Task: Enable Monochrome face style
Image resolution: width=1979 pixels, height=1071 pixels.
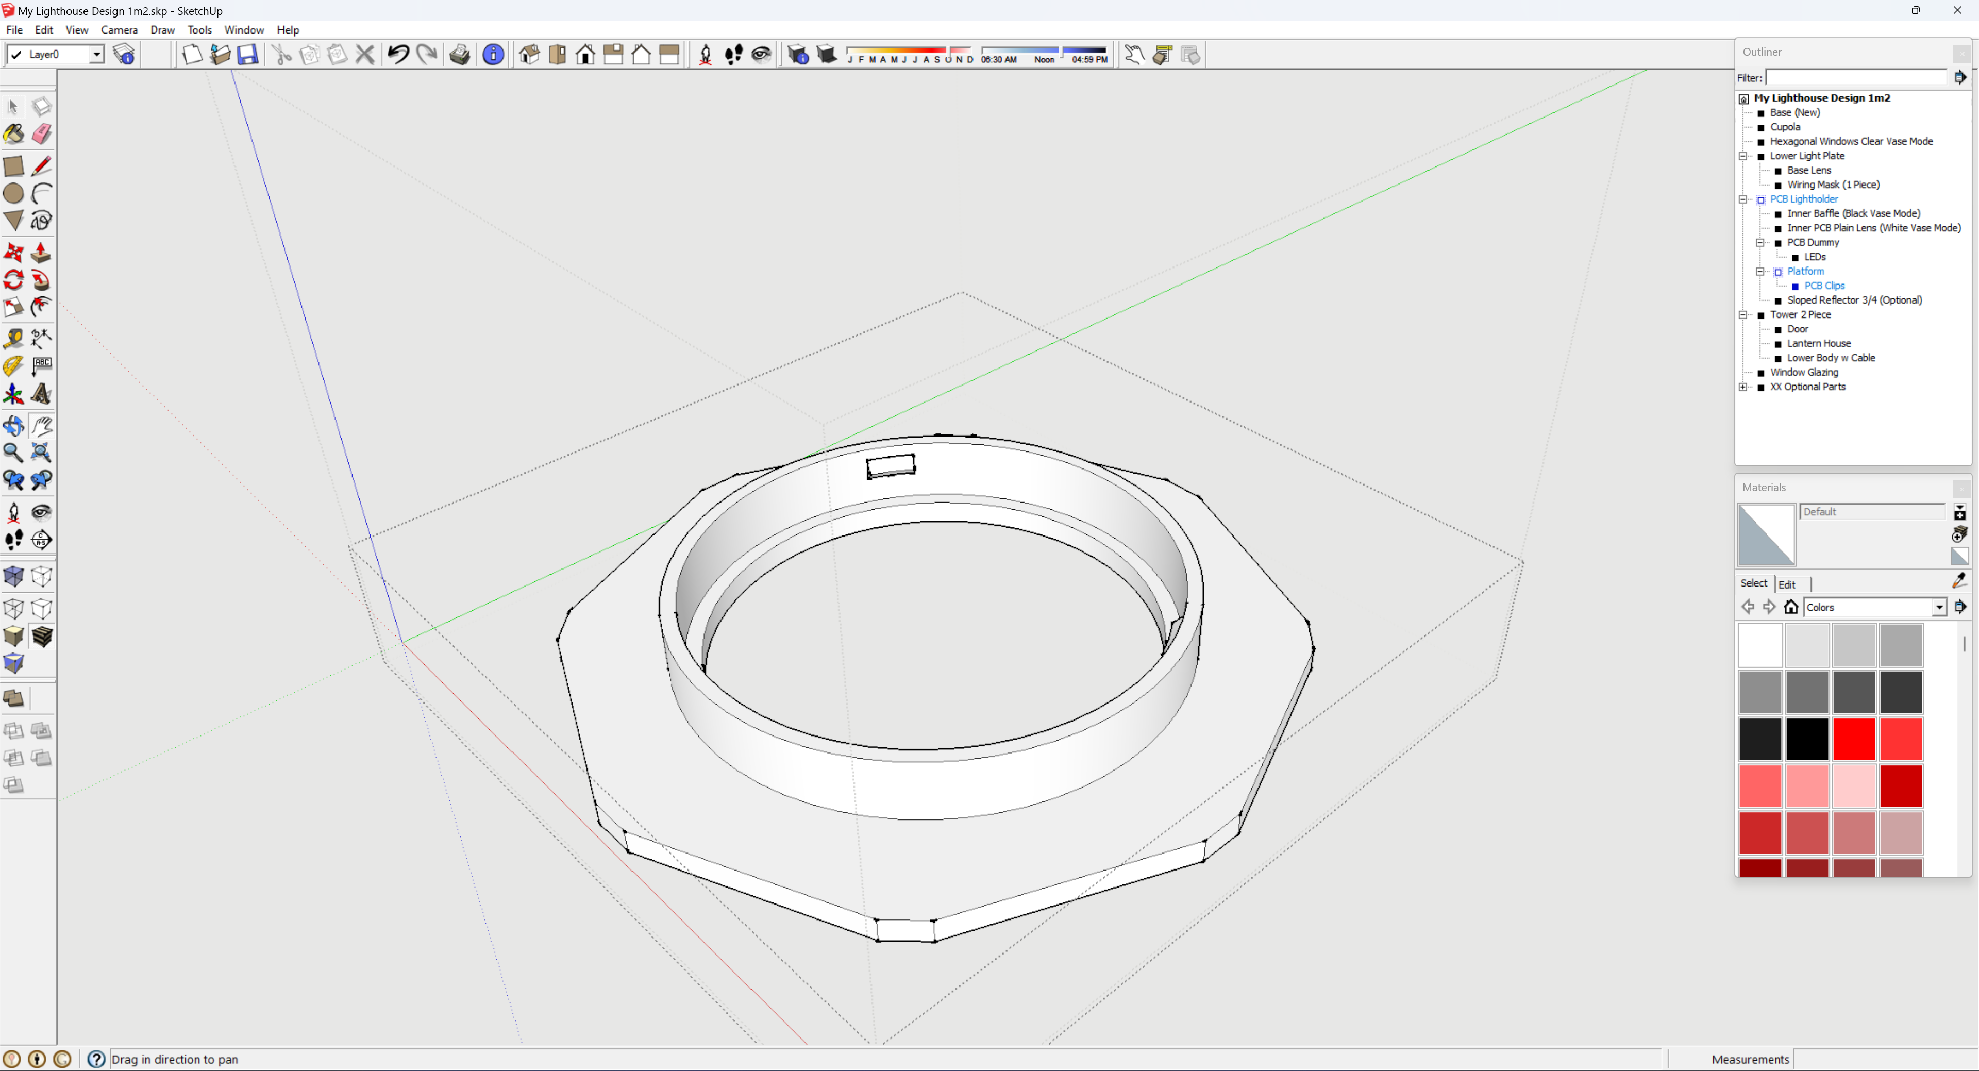Action: [14, 663]
